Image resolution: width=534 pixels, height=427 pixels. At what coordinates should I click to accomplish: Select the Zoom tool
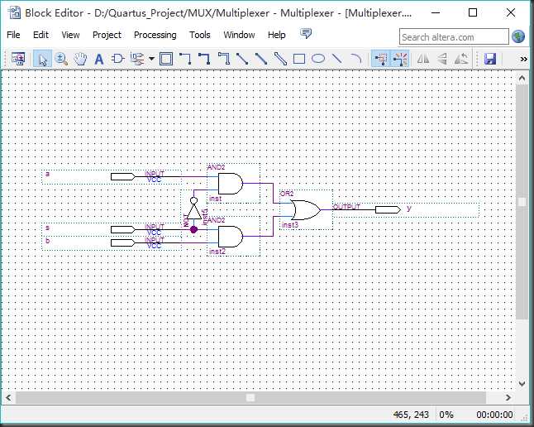click(x=61, y=59)
